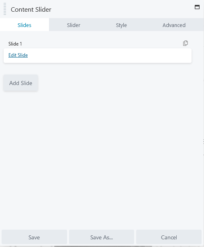Click the Slide 1 label

15,44
